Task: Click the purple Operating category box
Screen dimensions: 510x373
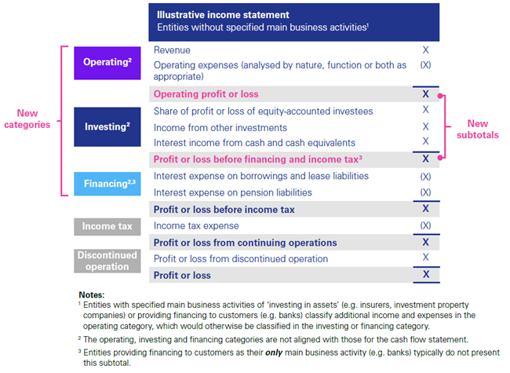Action: point(106,62)
